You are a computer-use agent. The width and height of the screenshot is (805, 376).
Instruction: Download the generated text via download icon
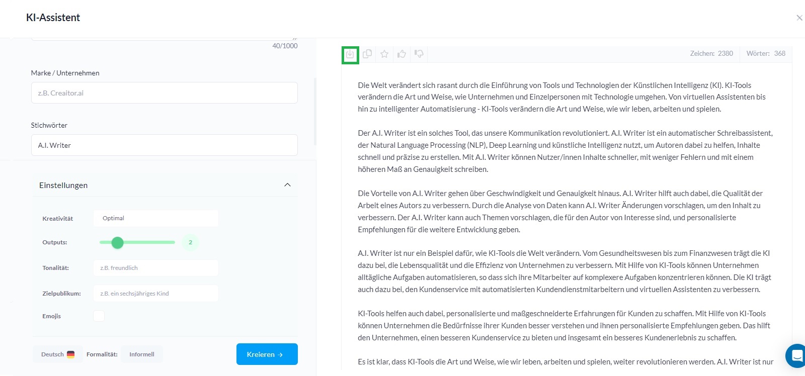tap(350, 54)
